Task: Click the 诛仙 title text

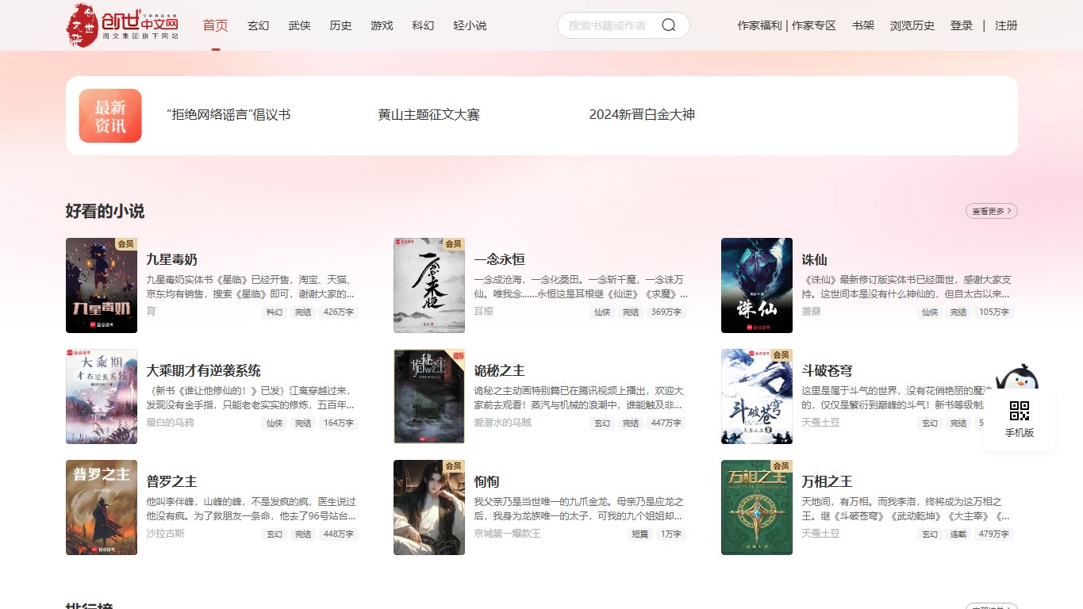Action: (814, 259)
